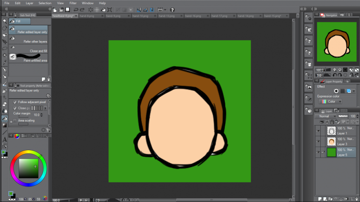Select the Fill bucket tool in toolbar
This screenshot has height=202, width=360.
[5, 118]
